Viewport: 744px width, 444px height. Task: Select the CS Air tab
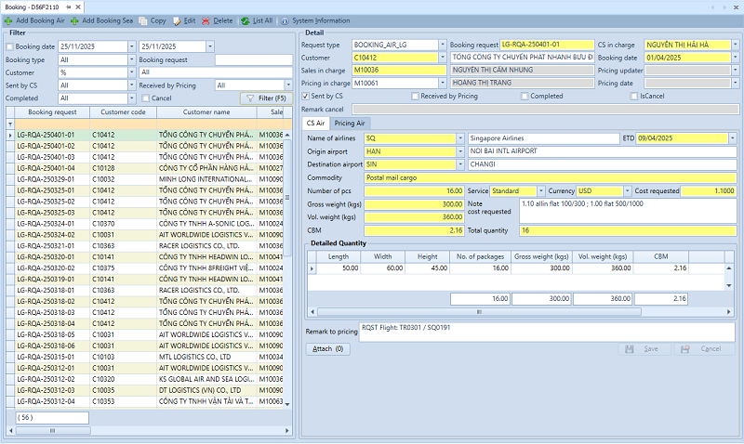pos(315,123)
